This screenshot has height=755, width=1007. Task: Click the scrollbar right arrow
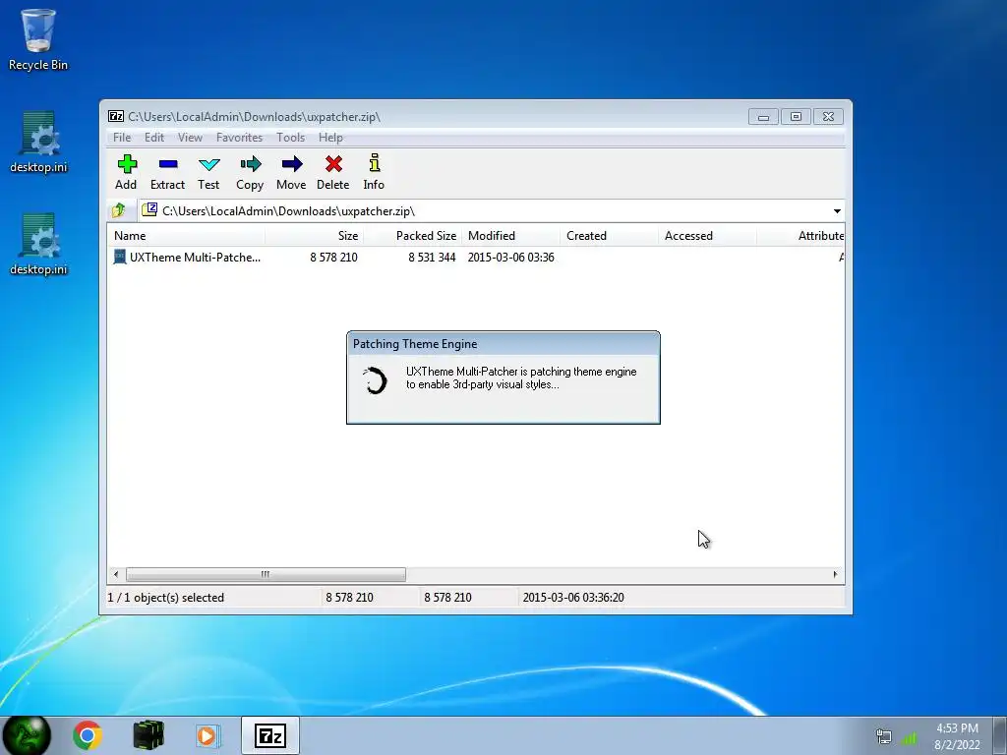click(835, 574)
